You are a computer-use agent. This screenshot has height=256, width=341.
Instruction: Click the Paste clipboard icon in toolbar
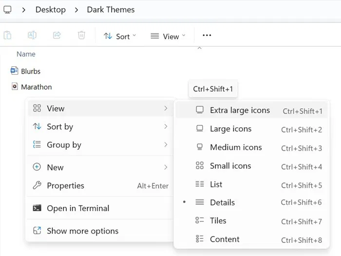[7, 36]
